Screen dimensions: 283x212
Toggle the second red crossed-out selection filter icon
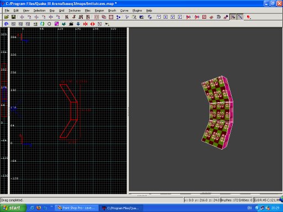tap(197, 17)
